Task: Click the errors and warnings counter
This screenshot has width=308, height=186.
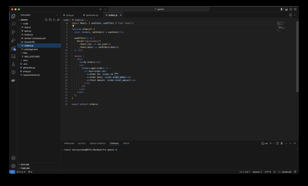Action: coord(21,172)
